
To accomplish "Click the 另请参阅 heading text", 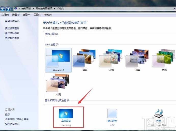I will click(x=10, y=109).
